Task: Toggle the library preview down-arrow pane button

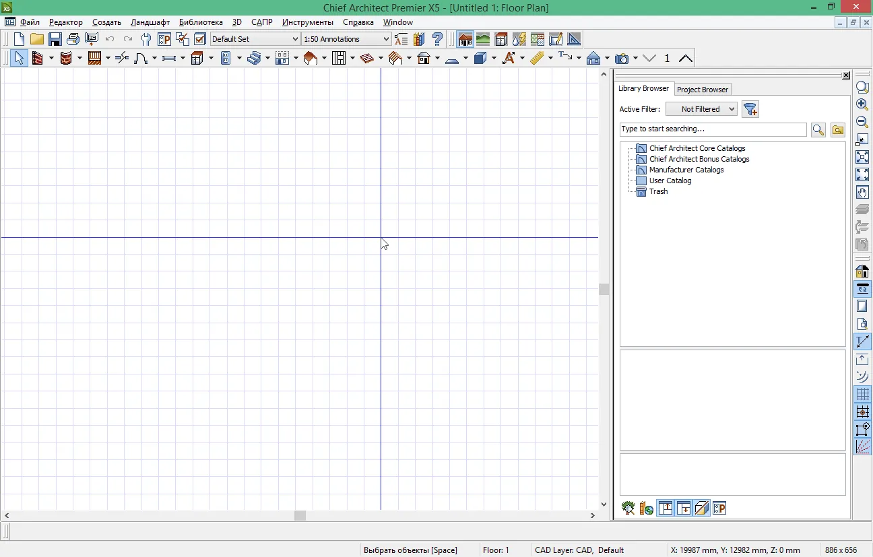Action: click(x=684, y=509)
